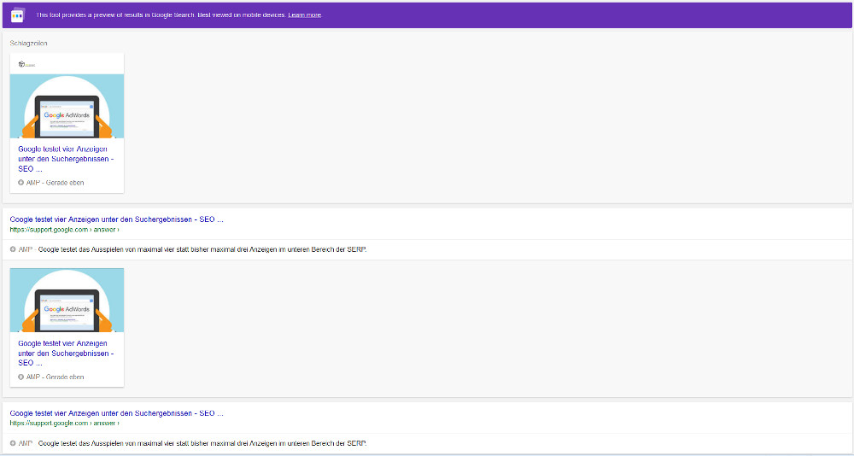Open the last search result title link

coord(116,413)
